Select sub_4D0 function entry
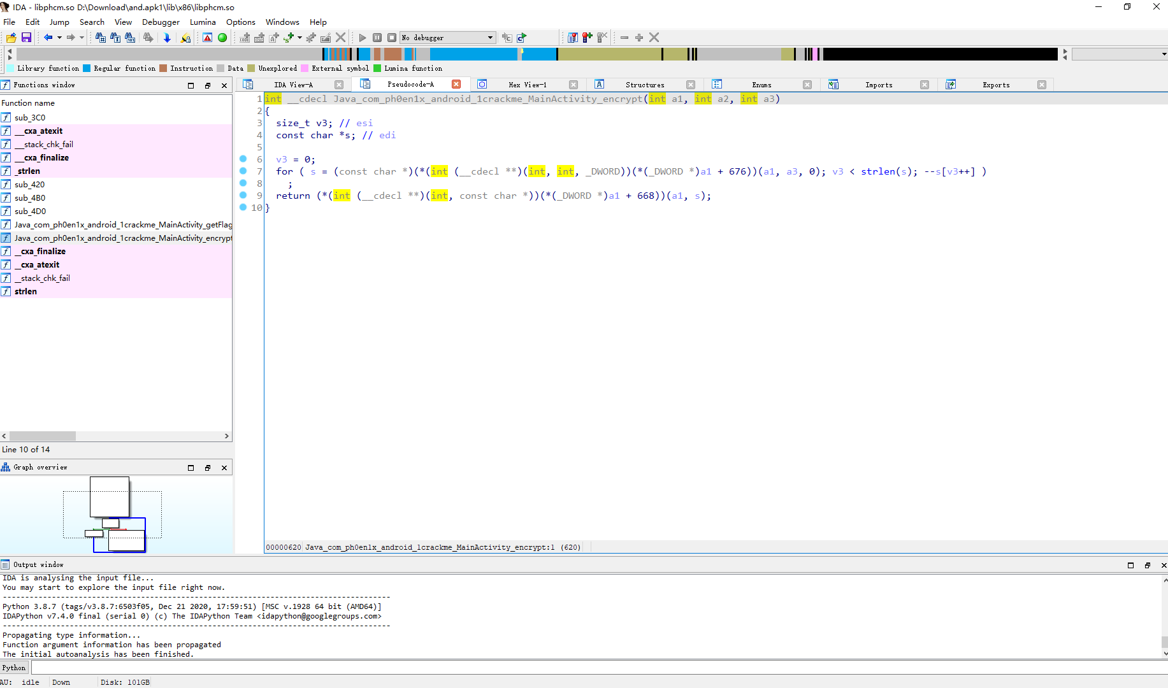Viewport: 1168px width, 688px height. pos(116,211)
